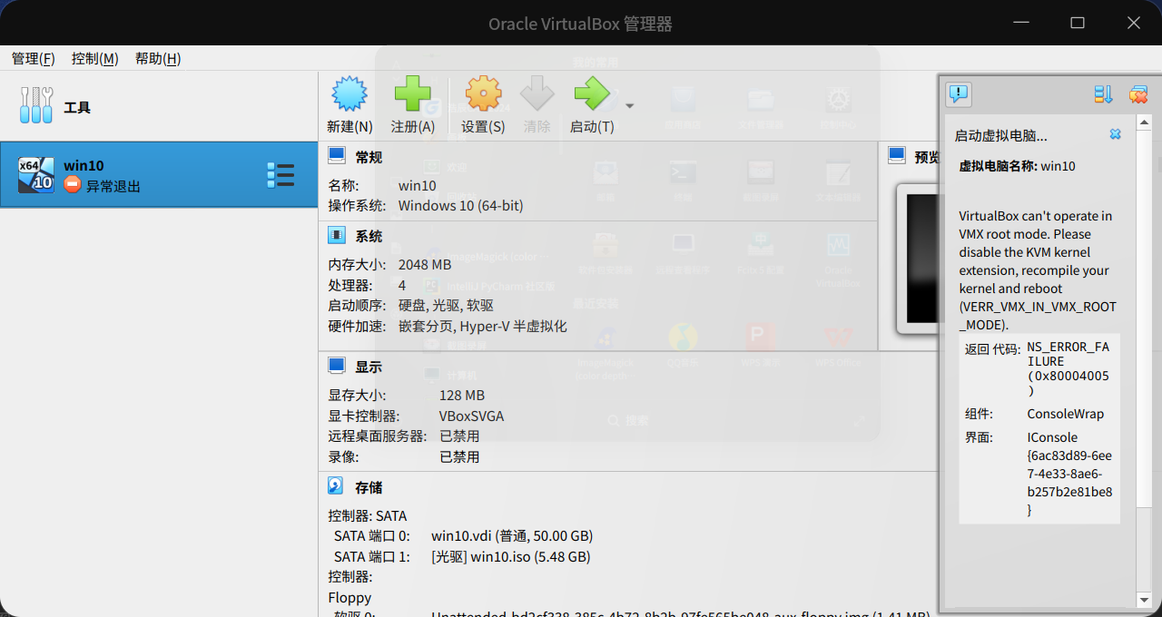The height and width of the screenshot is (617, 1162).
Task: Click the 控制器: SATA label
Action: click(368, 515)
